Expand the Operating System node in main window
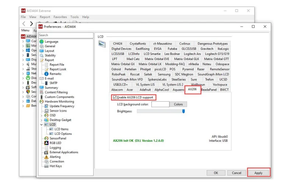The width and height of the screenshot is (297, 193). tap(23, 50)
